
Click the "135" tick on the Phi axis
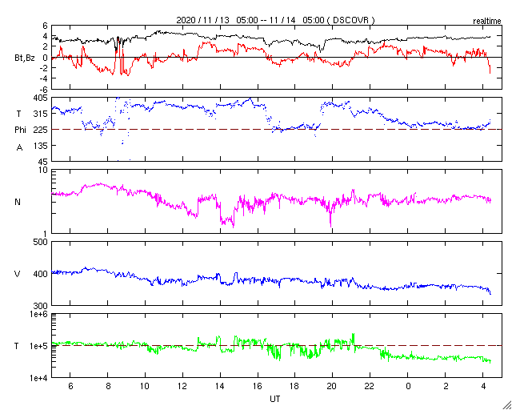pos(41,146)
